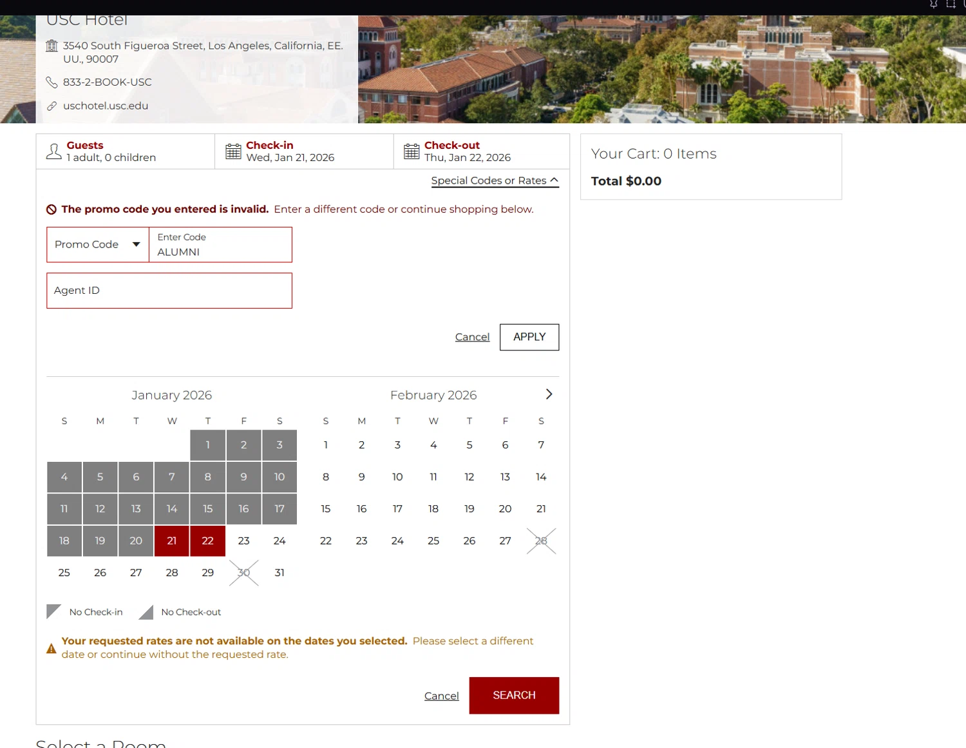Click the link icon beside uschotel.usc.edu
Image resolution: width=966 pixels, height=748 pixels.
point(52,106)
